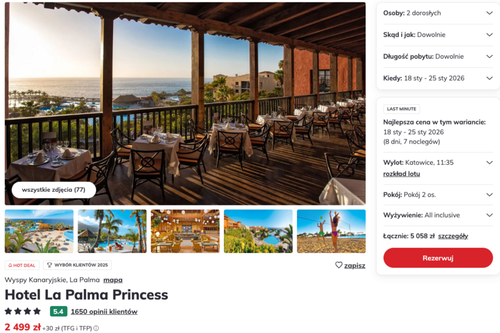Click the heart save icon
Image resolution: width=500 pixels, height=333 pixels.
[x=339, y=265]
